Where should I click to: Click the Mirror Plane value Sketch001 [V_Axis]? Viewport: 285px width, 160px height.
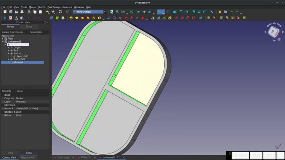click(27, 108)
